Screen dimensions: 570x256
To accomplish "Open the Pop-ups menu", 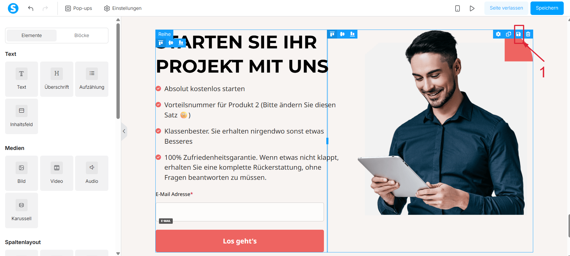I will click(79, 8).
